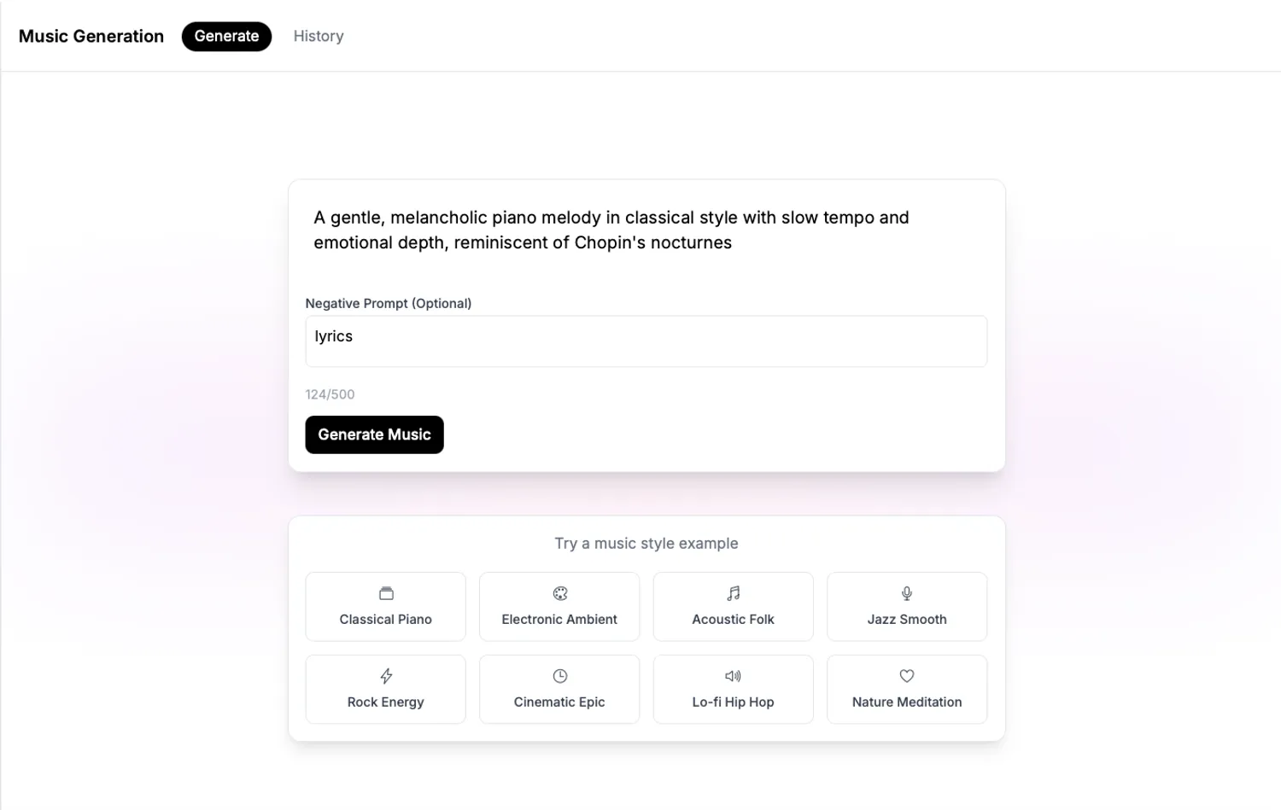Click the Music Generation title
The width and height of the screenshot is (1281, 810).
click(x=91, y=36)
